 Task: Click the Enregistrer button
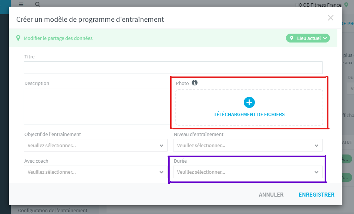(317, 195)
